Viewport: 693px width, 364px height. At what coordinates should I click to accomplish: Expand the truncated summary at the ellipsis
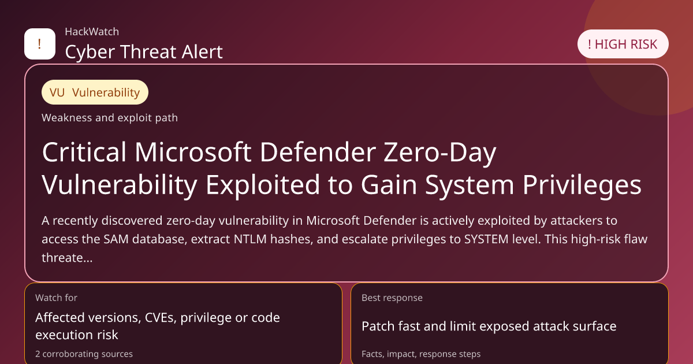[88, 258]
